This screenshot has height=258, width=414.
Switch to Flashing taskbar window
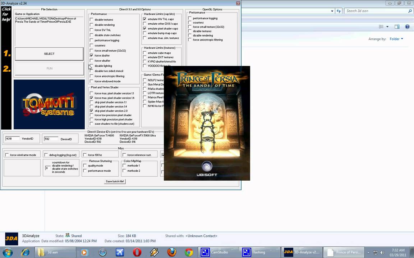coord(260,252)
